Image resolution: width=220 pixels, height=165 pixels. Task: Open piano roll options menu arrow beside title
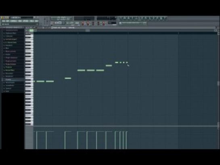pyautogui.click(x=52, y=28)
